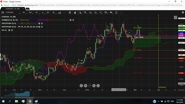Open ICHIMOKU indicator settings gear

pyautogui.click(x=71, y=20)
